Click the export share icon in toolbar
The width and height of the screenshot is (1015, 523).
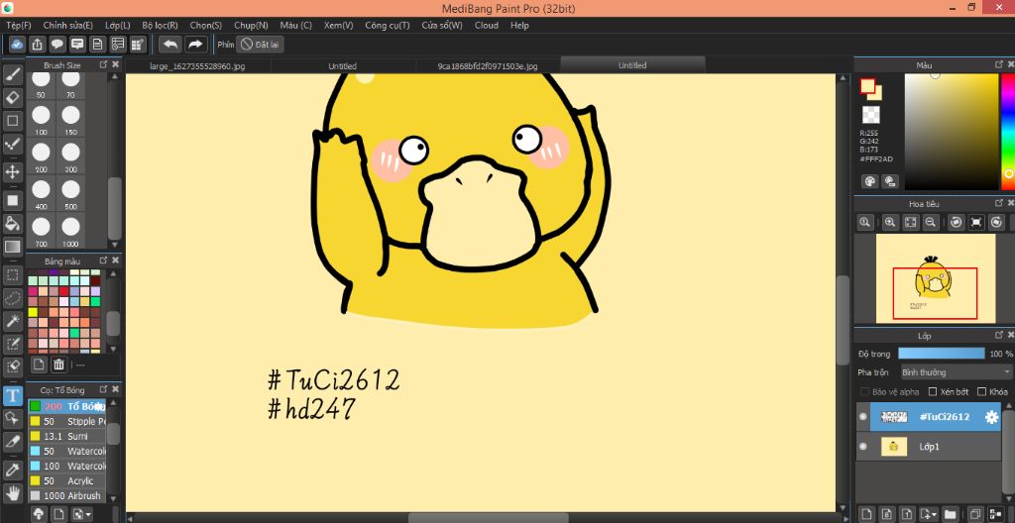(38, 44)
